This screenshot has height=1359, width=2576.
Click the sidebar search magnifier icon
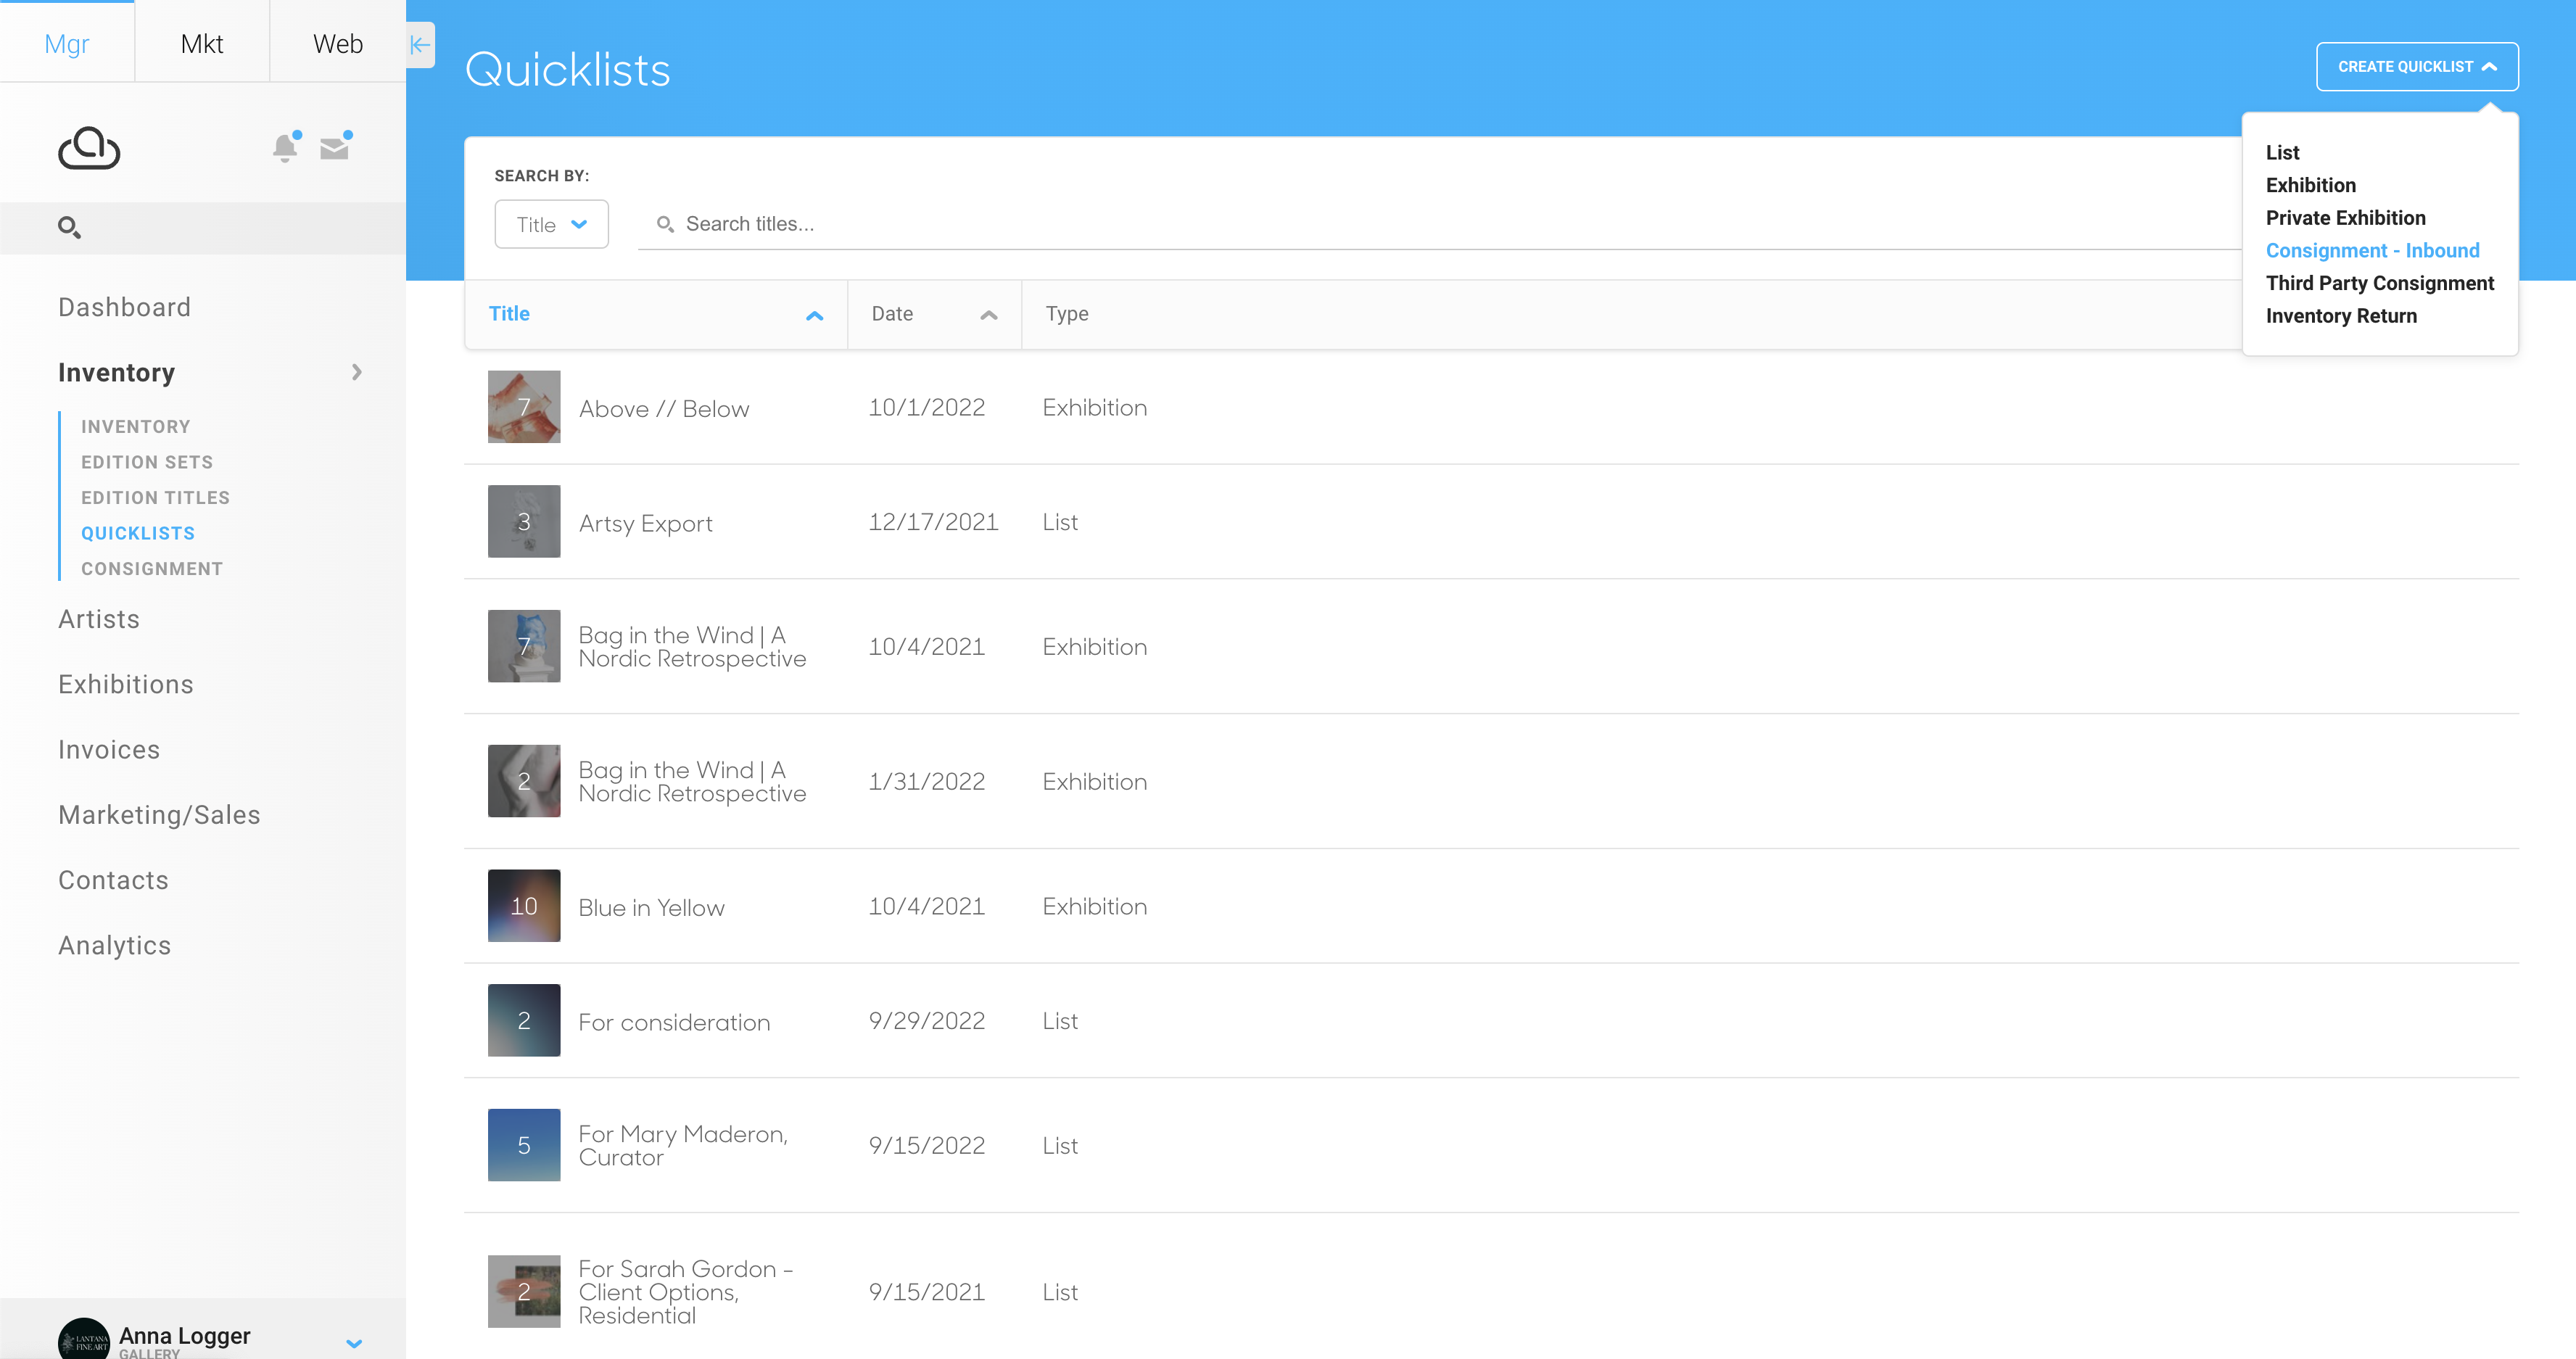pyautogui.click(x=70, y=228)
